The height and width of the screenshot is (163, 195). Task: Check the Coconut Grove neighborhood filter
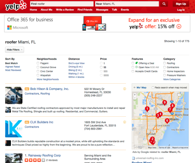(38, 67)
